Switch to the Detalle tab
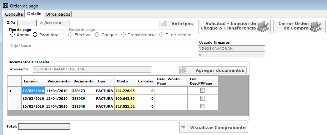This screenshot has width=327, height=135. point(34,14)
